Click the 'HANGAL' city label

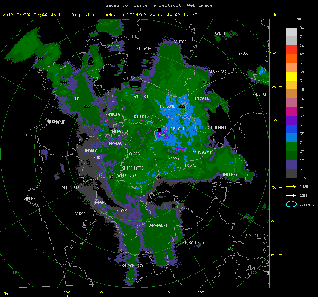[100, 202]
